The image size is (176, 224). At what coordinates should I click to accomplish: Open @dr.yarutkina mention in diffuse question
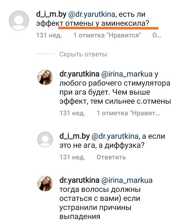click(x=115, y=136)
